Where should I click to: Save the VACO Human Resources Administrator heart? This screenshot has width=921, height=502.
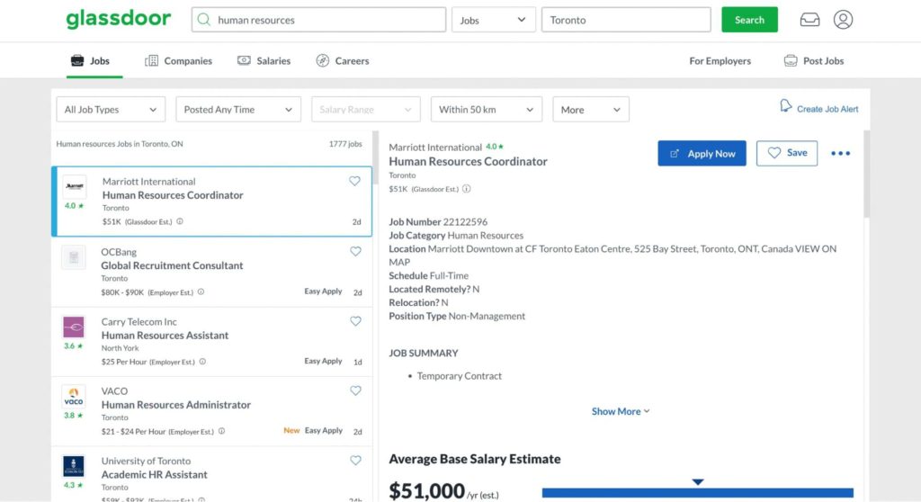tap(355, 390)
